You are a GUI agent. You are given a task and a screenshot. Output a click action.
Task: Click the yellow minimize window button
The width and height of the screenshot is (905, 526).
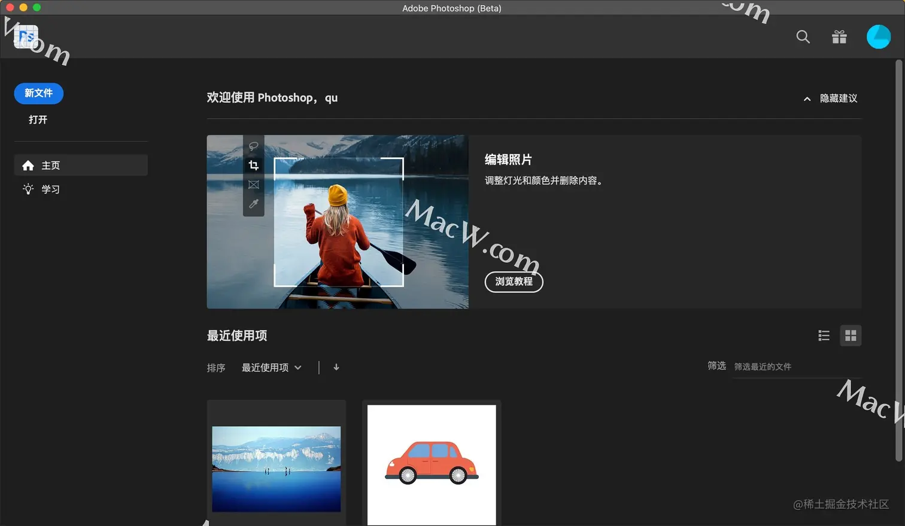23,8
